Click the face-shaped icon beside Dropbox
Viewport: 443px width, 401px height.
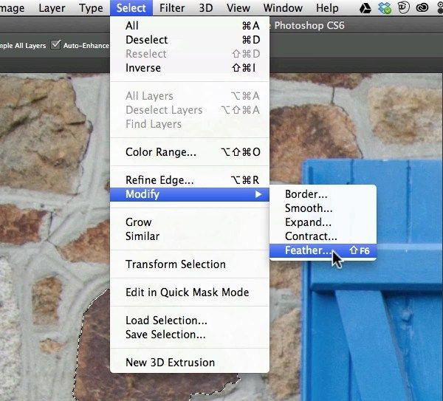point(405,9)
